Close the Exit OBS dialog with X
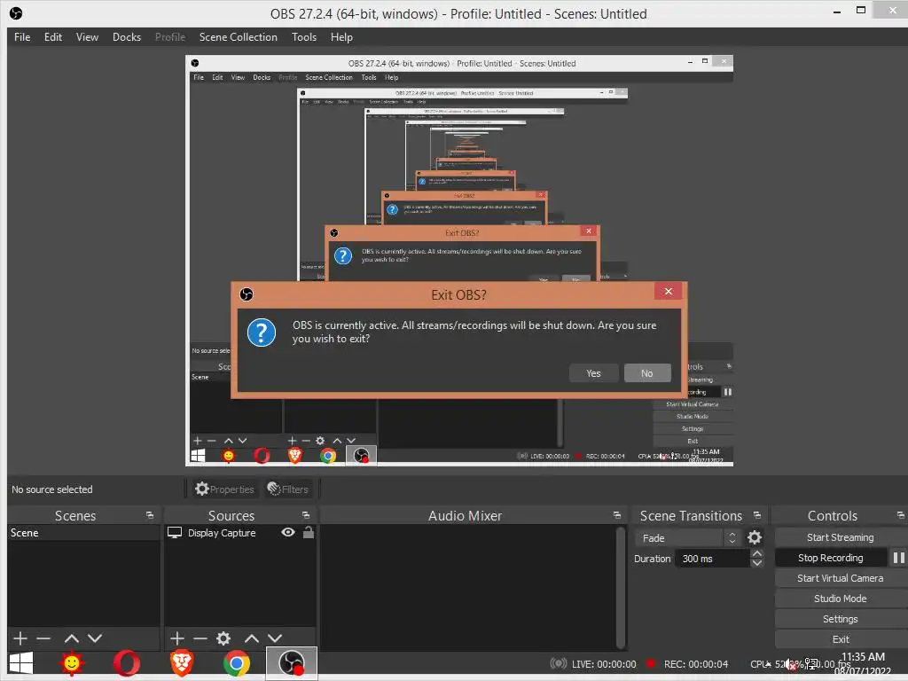 point(669,291)
